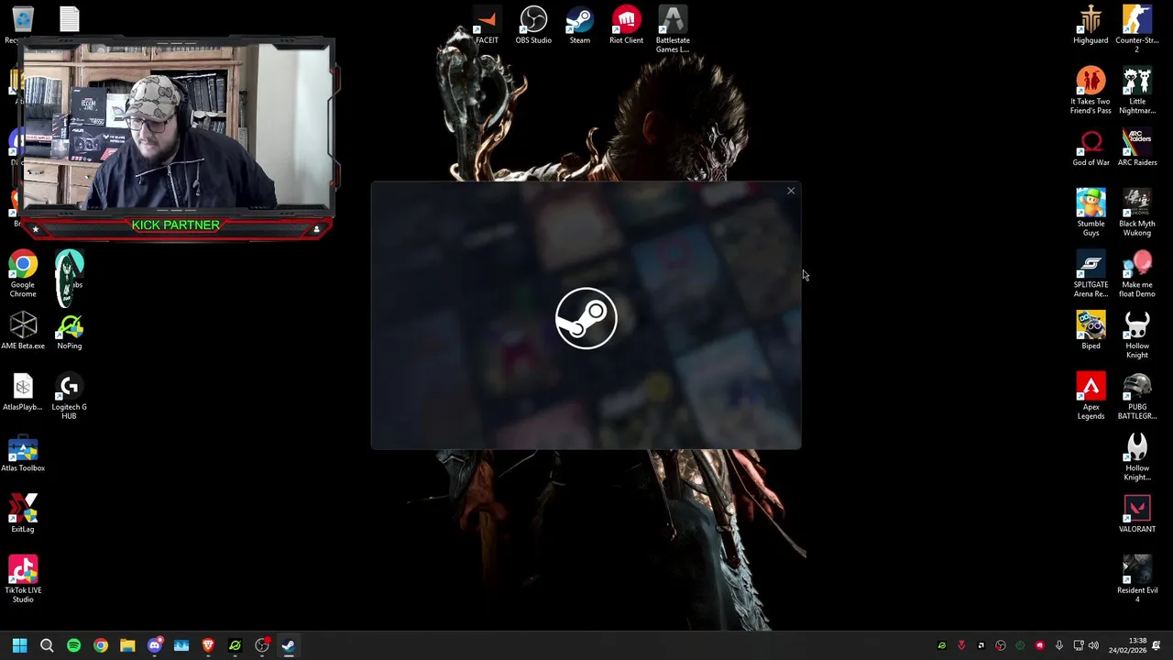This screenshot has height=660, width=1173.
Task: Click Hollow Knight icon next to Biped
Action: tap(1137, 335)
